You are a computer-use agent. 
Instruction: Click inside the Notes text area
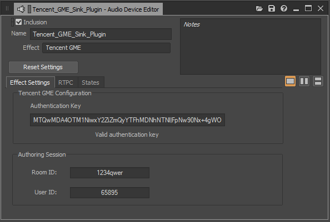251,47
